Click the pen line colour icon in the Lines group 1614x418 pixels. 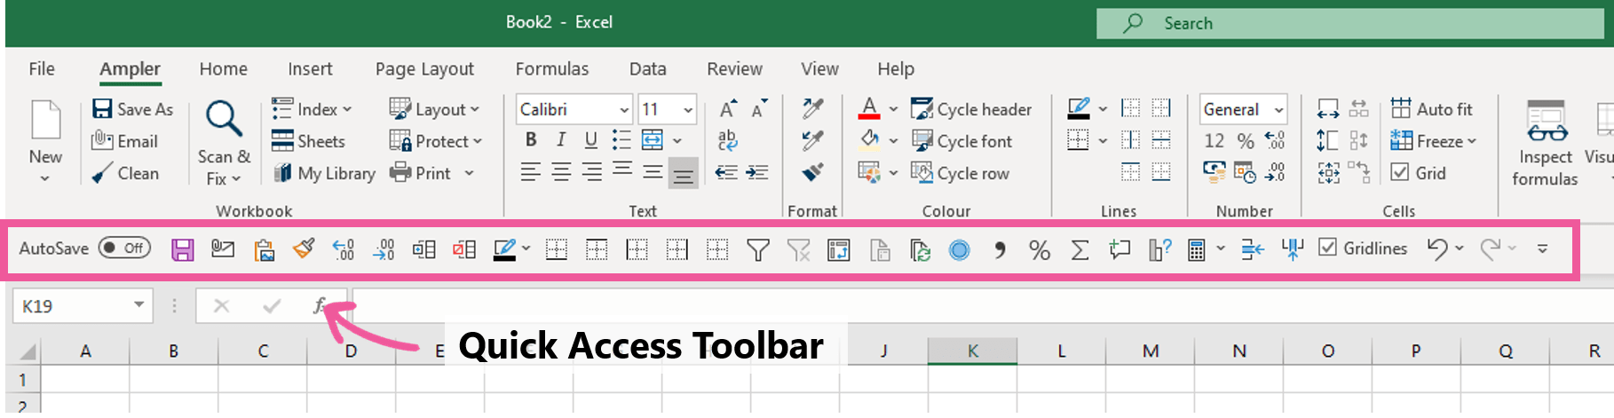(x=1079, y=108)
